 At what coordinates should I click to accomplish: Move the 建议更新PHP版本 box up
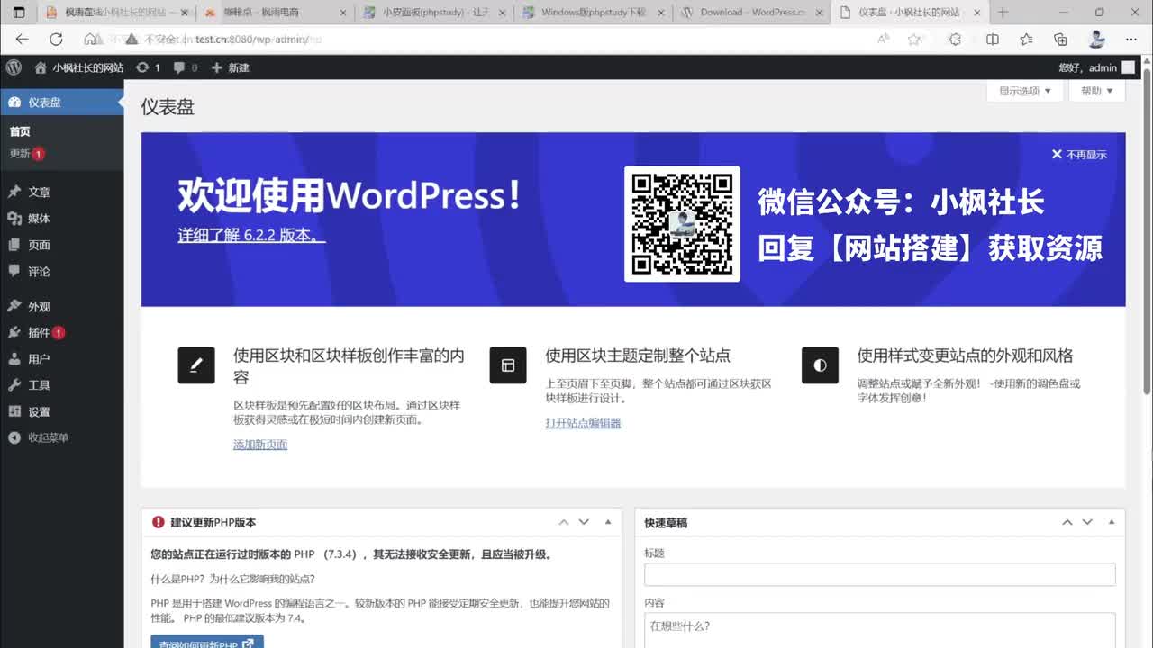tap(564, 522)
